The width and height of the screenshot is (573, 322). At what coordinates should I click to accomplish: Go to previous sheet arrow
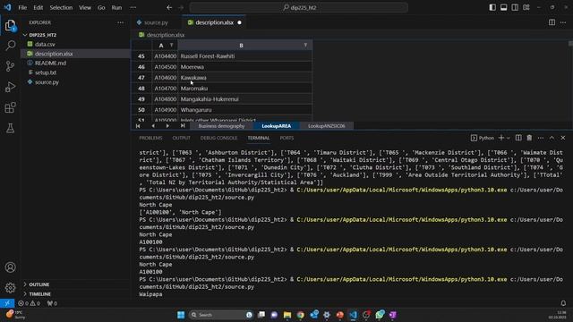point(153,126)
